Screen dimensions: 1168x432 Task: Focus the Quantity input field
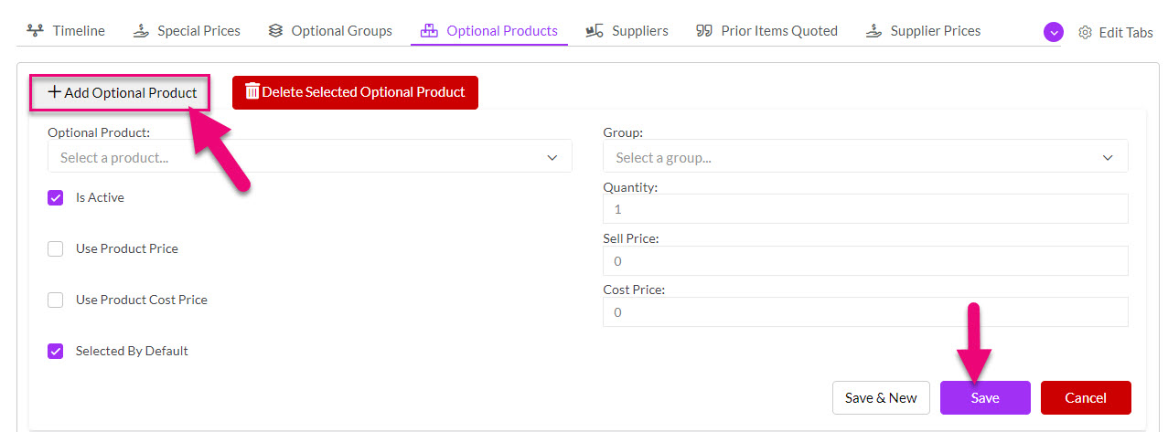click(x=865, y=209)
